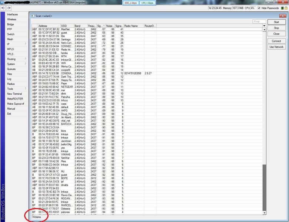
Task: Sort by RouterOS version column header
Action: (150, 26)
